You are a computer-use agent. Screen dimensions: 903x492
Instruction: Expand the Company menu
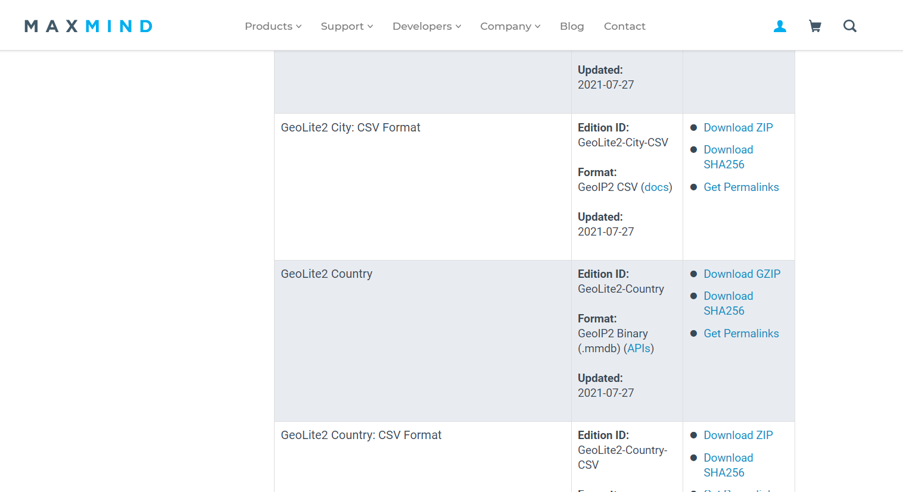click(x=510, y=26)
